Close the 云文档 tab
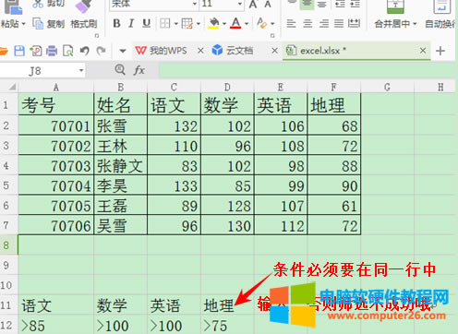Screen dimensions: 458x334 coord(274,51)
